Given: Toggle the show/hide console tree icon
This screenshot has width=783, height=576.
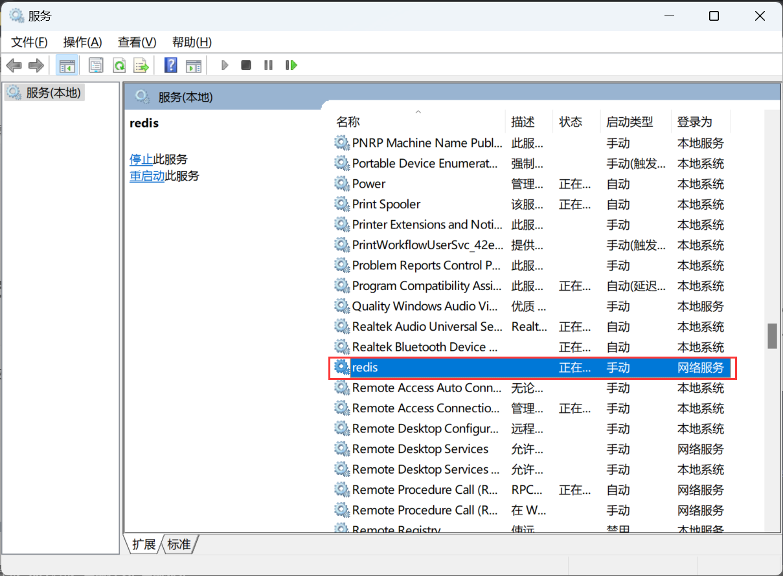Looking at the screenshot, I should pos(67,65).
